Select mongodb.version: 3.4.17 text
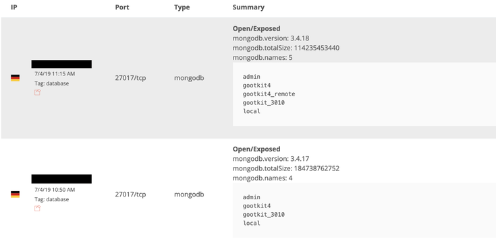 (271, 159)
